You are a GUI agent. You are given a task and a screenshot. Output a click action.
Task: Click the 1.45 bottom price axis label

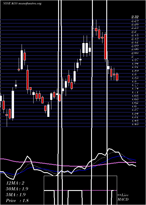coord(135,124)
